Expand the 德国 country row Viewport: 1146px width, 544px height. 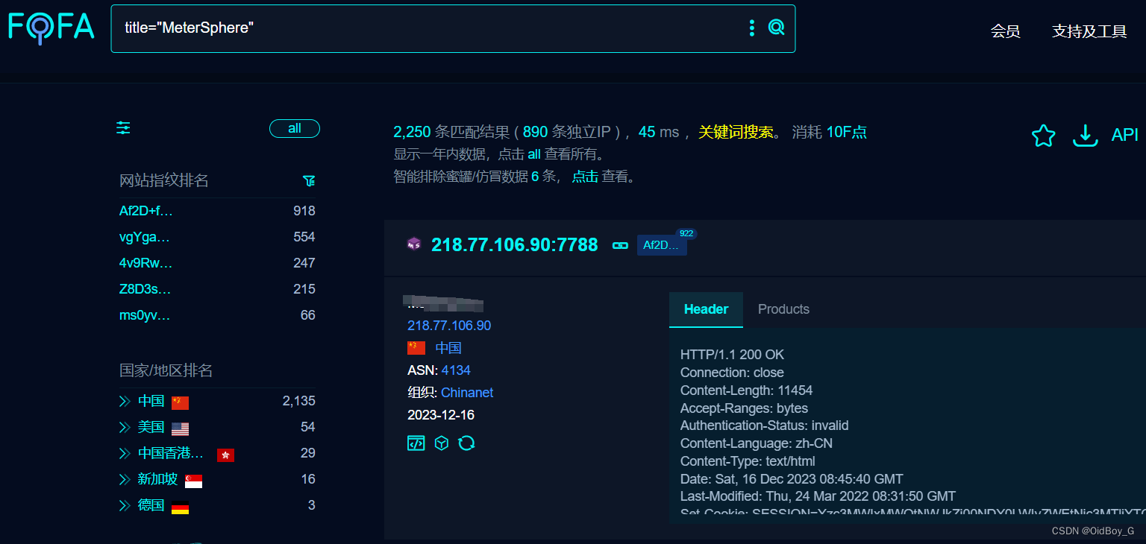point(125,506)
